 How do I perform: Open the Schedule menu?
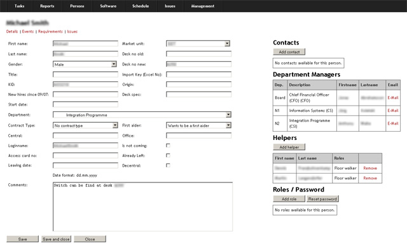[x=141, y=6]
